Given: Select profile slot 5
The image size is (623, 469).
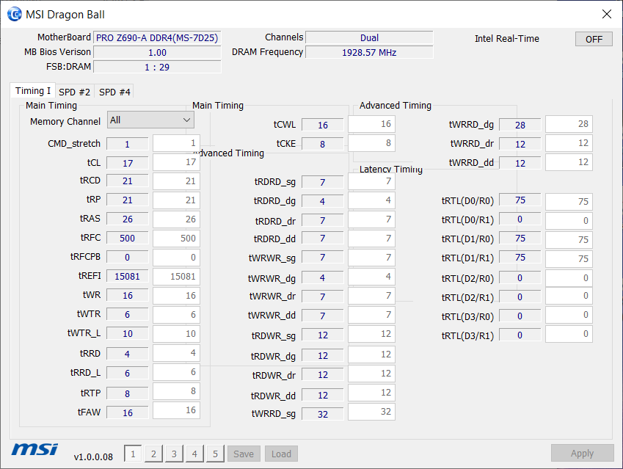Looking at the screenshot, I should (215, 454).
